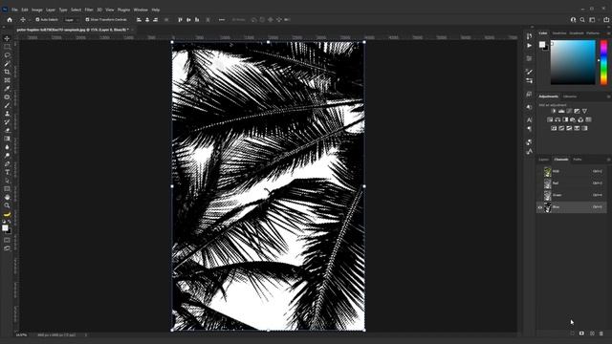Screen dimensions: 612x344
Task: Select the Zoom tool
Action: tap(7, 205)
